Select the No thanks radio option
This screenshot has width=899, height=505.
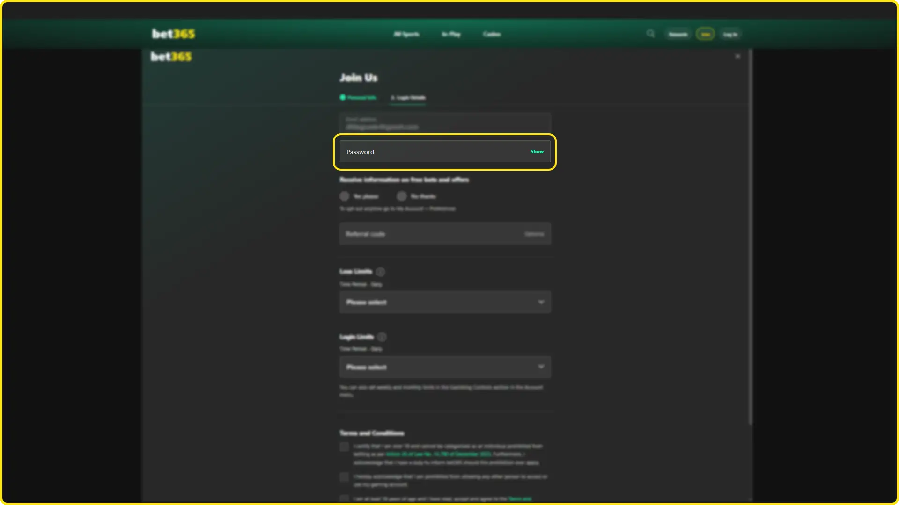click(x=401, y=196)
